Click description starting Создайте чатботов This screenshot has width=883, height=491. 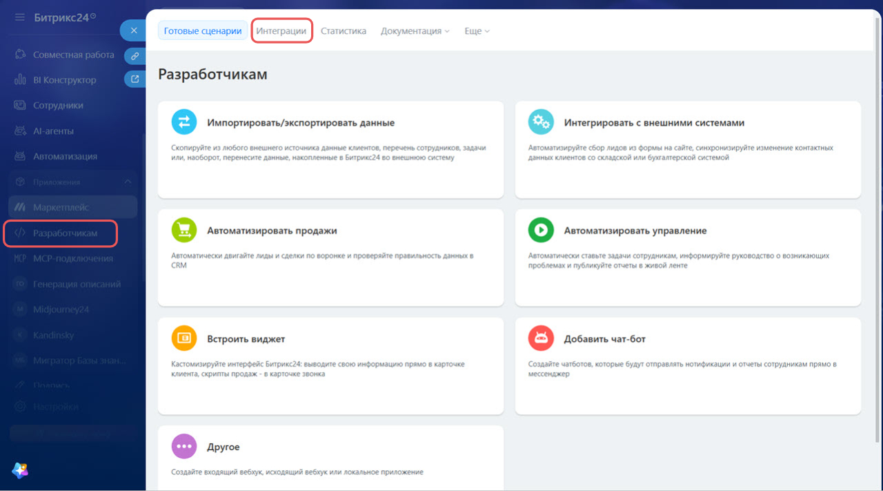(682, 369)
